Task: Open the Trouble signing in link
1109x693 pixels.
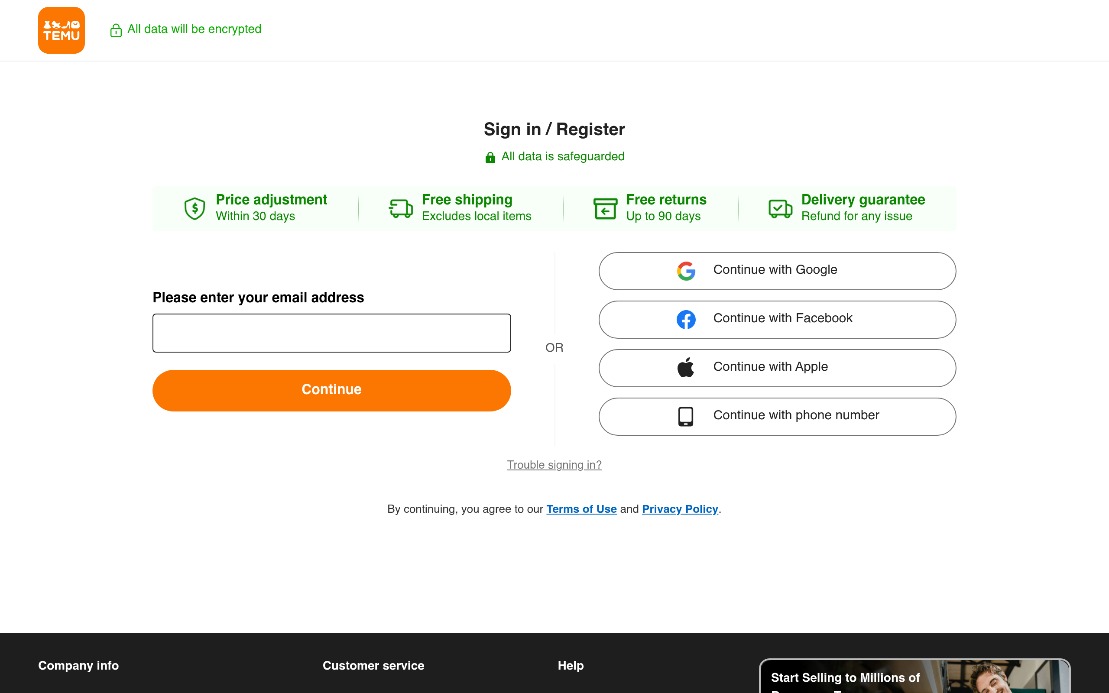Action: tap(554, 465)
